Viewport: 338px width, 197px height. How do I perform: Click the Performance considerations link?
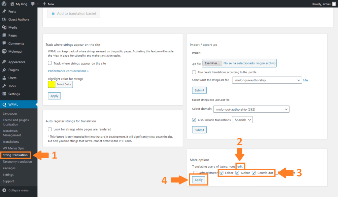68,71
